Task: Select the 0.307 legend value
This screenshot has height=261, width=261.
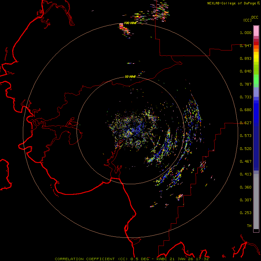Action: 246,200
